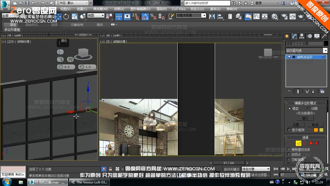Select the Edge sub-object level icon

299,143
